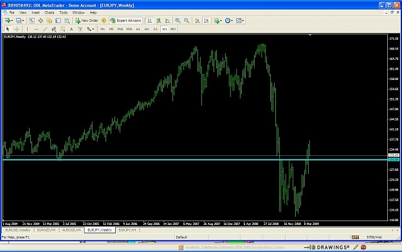The width and height of the screenshot is (402, 252).
Task: Click the New Order button
Action: tap(87, 21)
